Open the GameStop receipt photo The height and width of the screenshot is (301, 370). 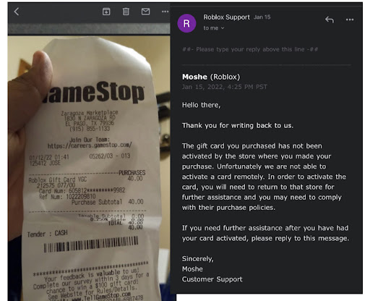click(x=89, y=168)
